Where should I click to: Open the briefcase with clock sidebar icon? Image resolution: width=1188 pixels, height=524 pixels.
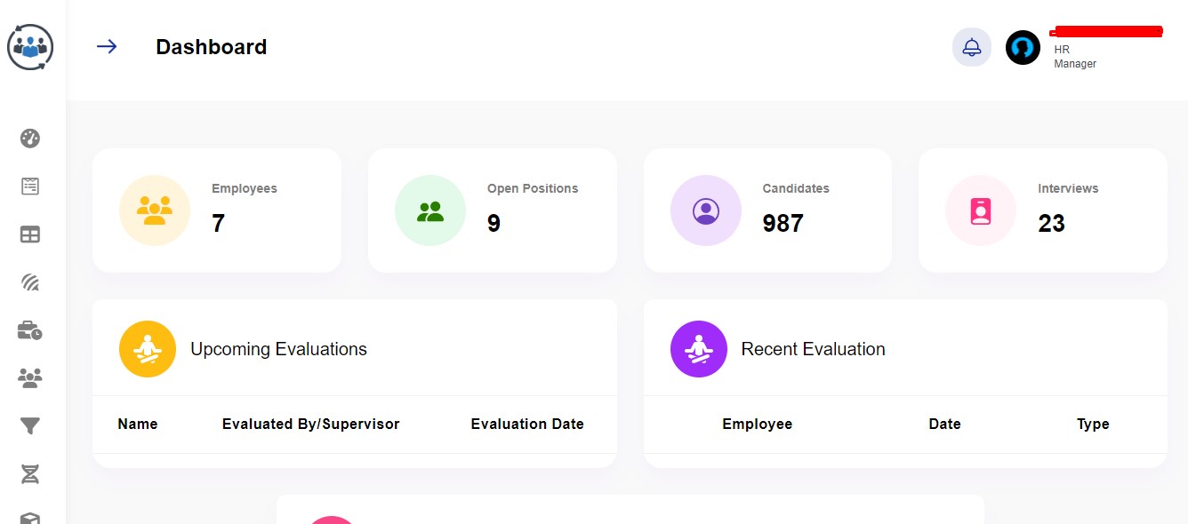click(30, 330)
